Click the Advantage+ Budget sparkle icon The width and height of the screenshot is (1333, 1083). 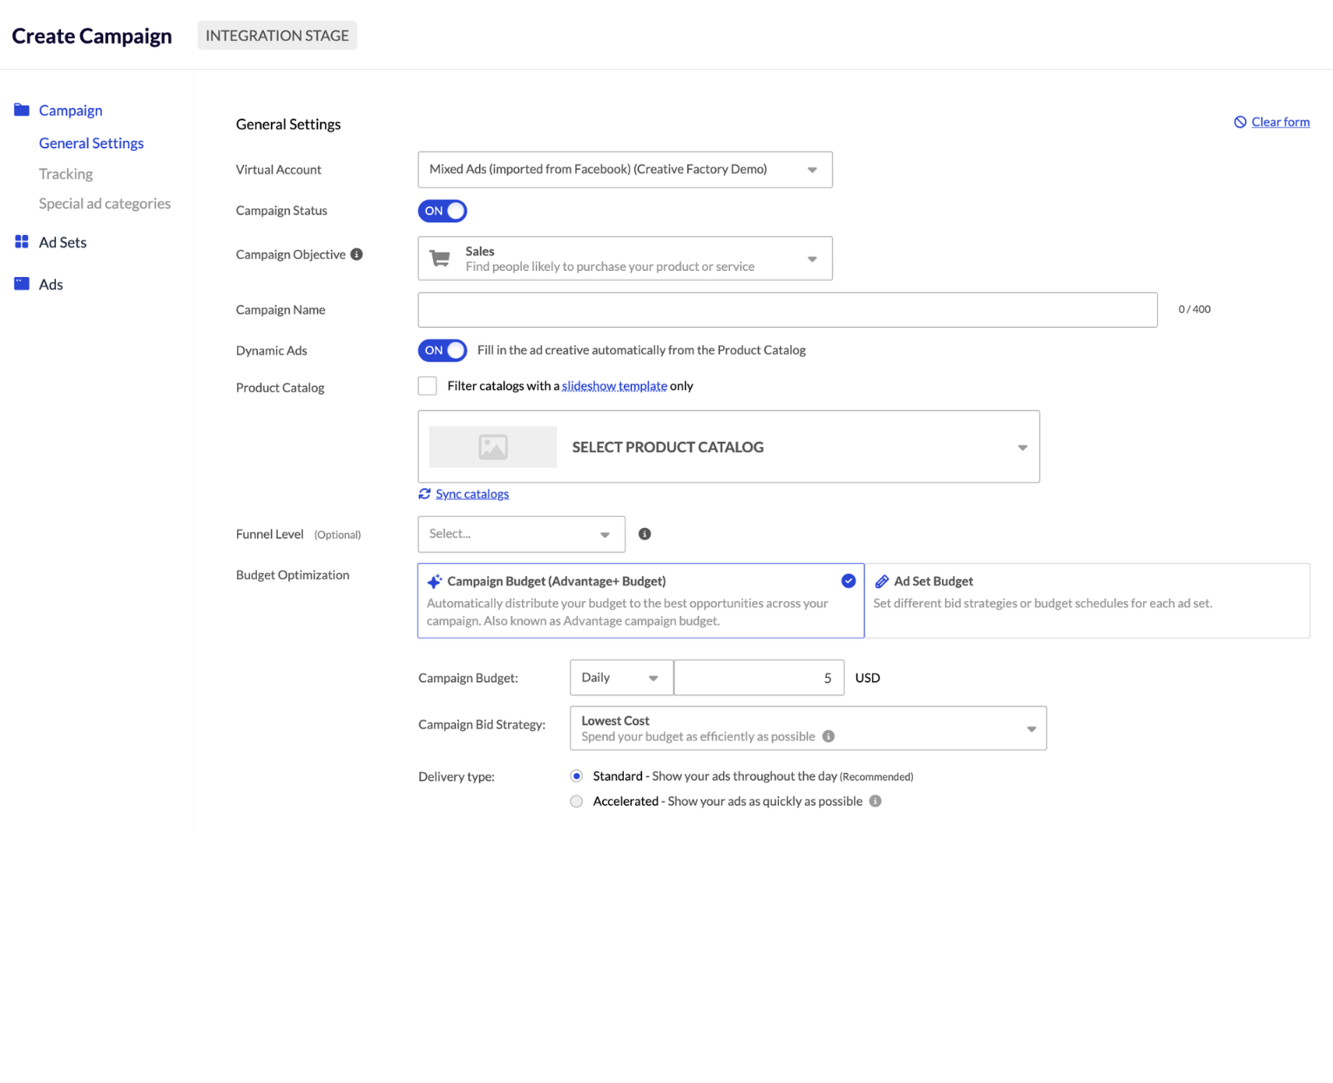click(435, 581)
